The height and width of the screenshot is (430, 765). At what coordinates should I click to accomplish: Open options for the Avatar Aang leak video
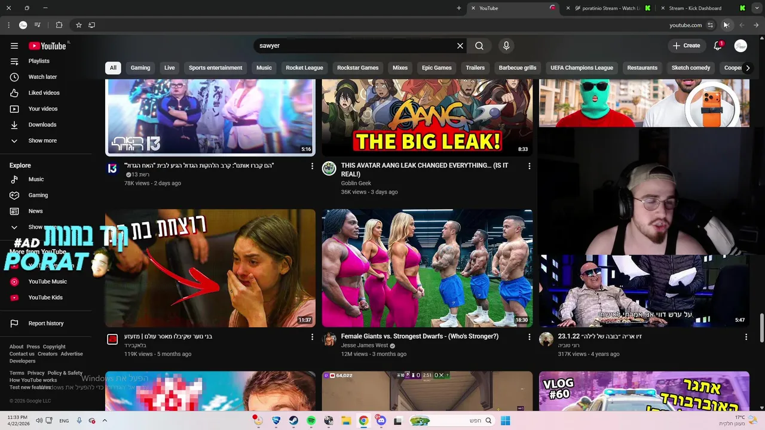click(529, 166)
